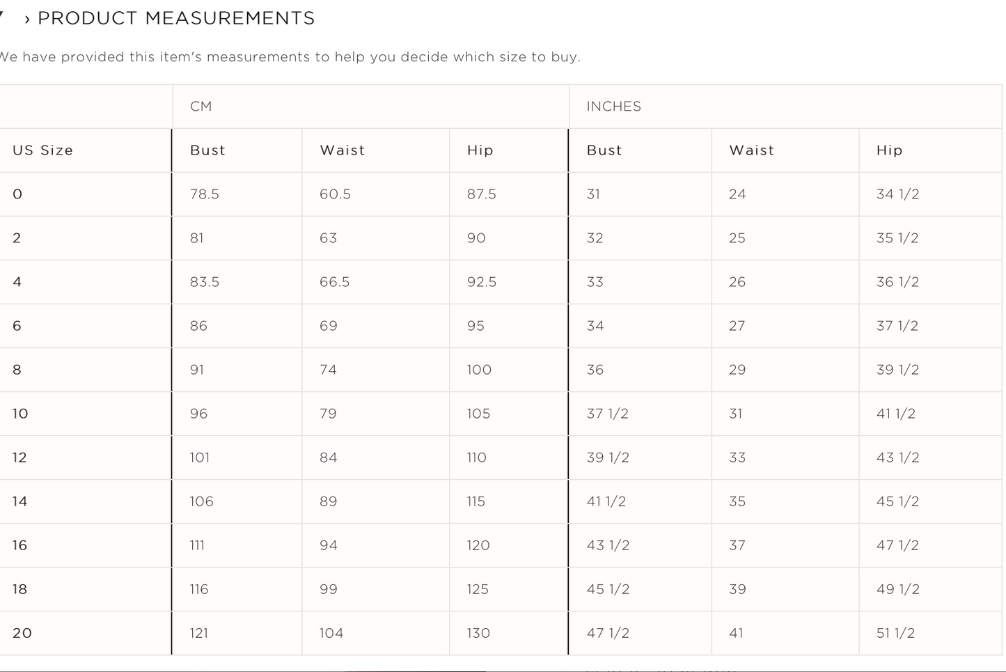Select US size 14 row label
Screen dimensions: 1006x672
[19, 501]
